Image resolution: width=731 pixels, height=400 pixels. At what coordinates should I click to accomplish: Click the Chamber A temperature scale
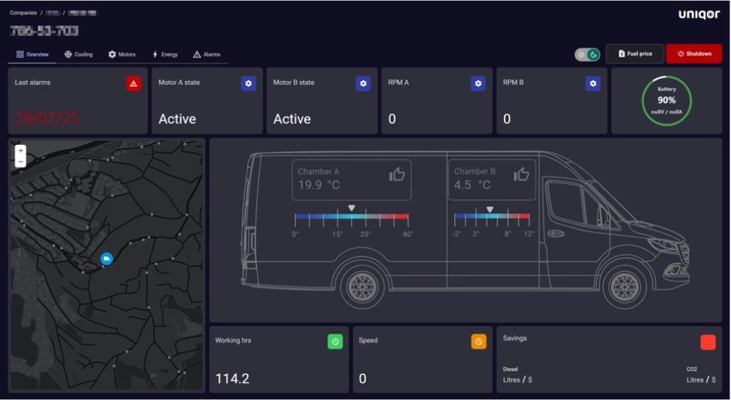(351, 216)
